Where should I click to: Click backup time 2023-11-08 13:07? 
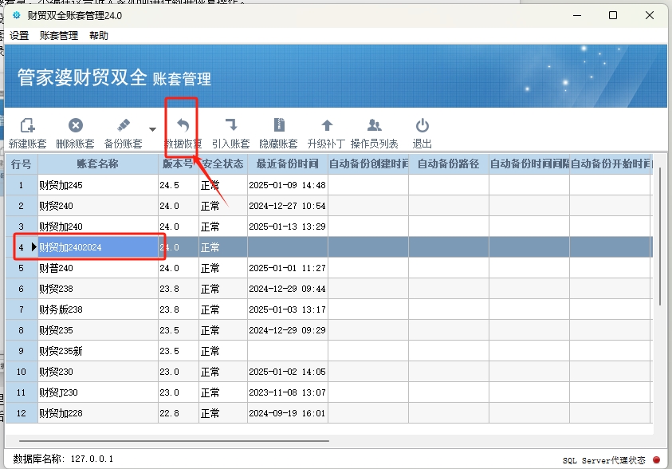[287, 392]
